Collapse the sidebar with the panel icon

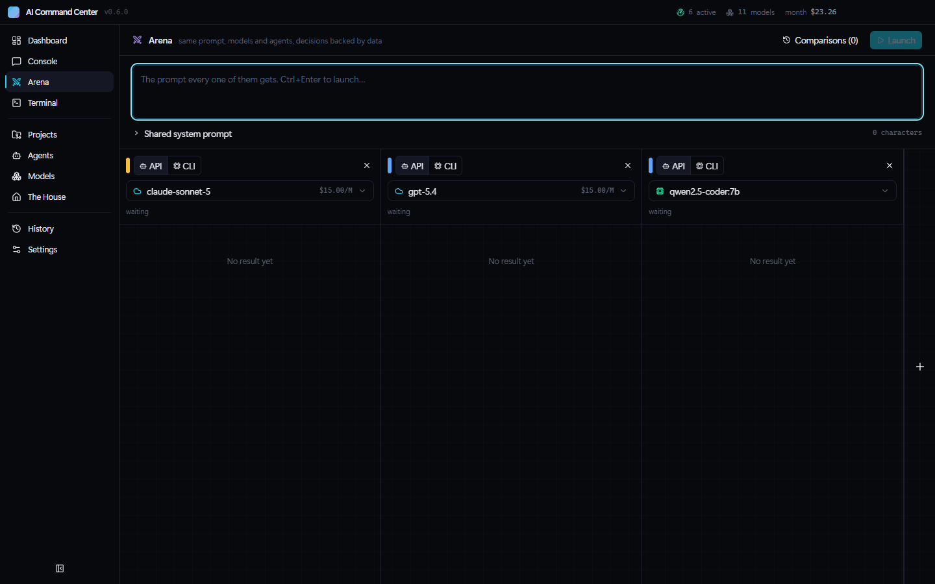coord(60,568)
